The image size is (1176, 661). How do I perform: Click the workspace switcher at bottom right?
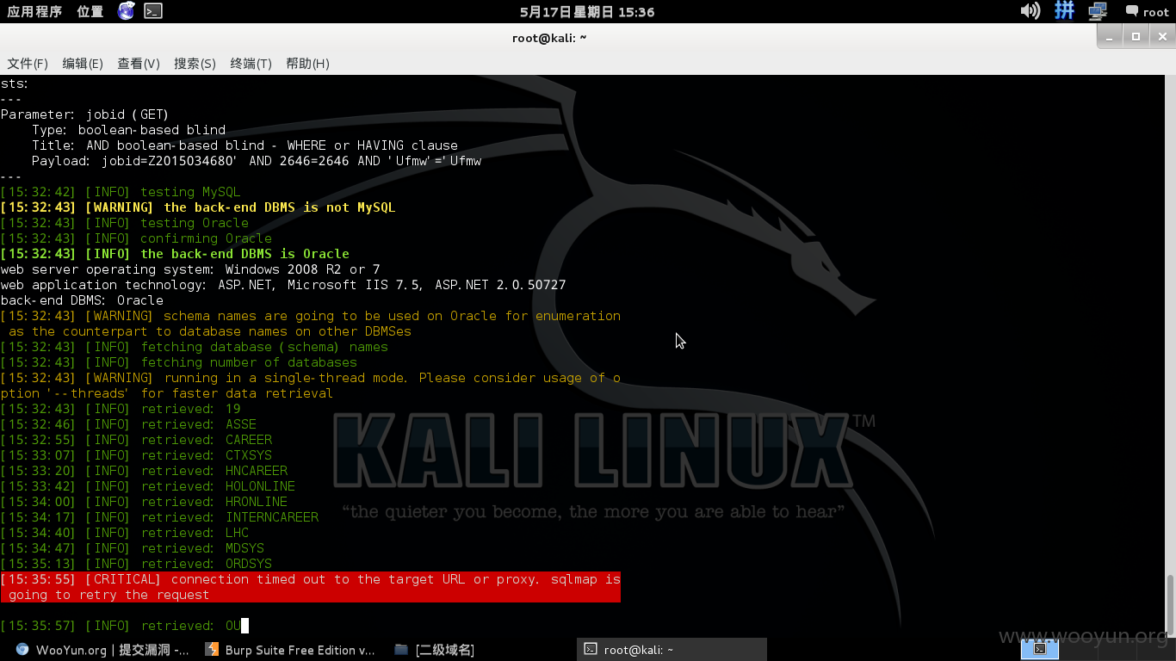pyautogui.click(x=1040, y=649)
